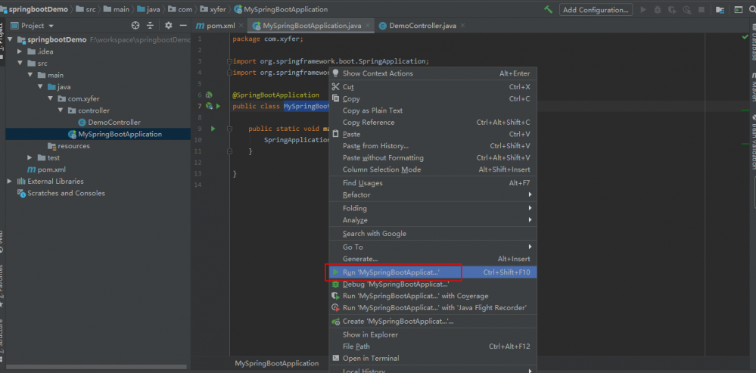The width and height of the screenshot is (756, 373).
Task: Click the Build project hammer icon
Action: (x=548, y=9)
